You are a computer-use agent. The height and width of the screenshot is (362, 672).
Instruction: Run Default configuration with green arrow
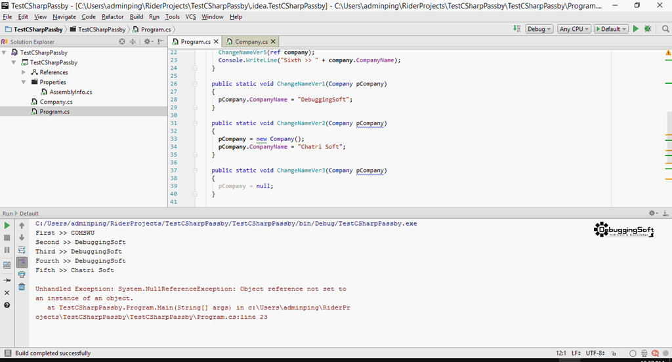pos(635,29)
